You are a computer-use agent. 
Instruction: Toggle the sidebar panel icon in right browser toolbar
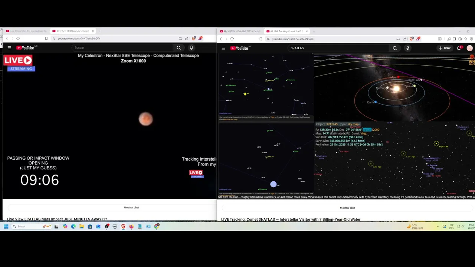pyautogui.click(x=454, y=39)
